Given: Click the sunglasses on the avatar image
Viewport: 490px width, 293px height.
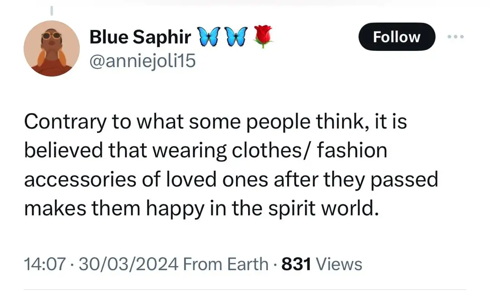Looking at the screenshot, I should (x=50, y=36).
